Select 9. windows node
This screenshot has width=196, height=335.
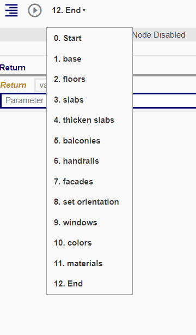(90, 223)
